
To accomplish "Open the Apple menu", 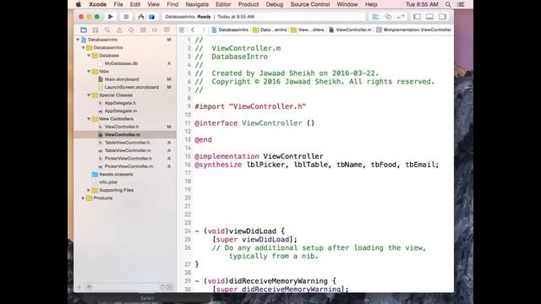I will coord(79,4).
